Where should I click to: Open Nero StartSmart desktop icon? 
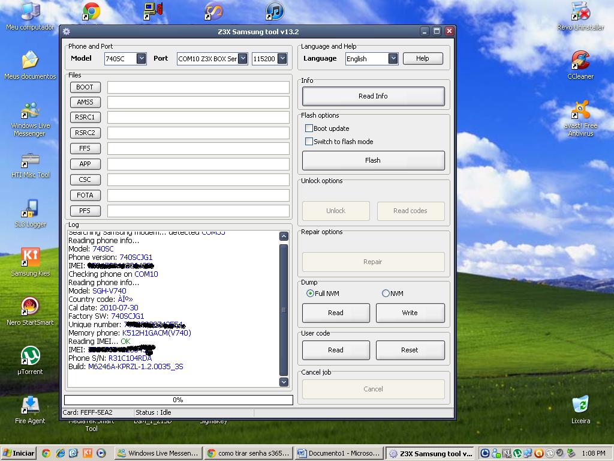point(30,312)
